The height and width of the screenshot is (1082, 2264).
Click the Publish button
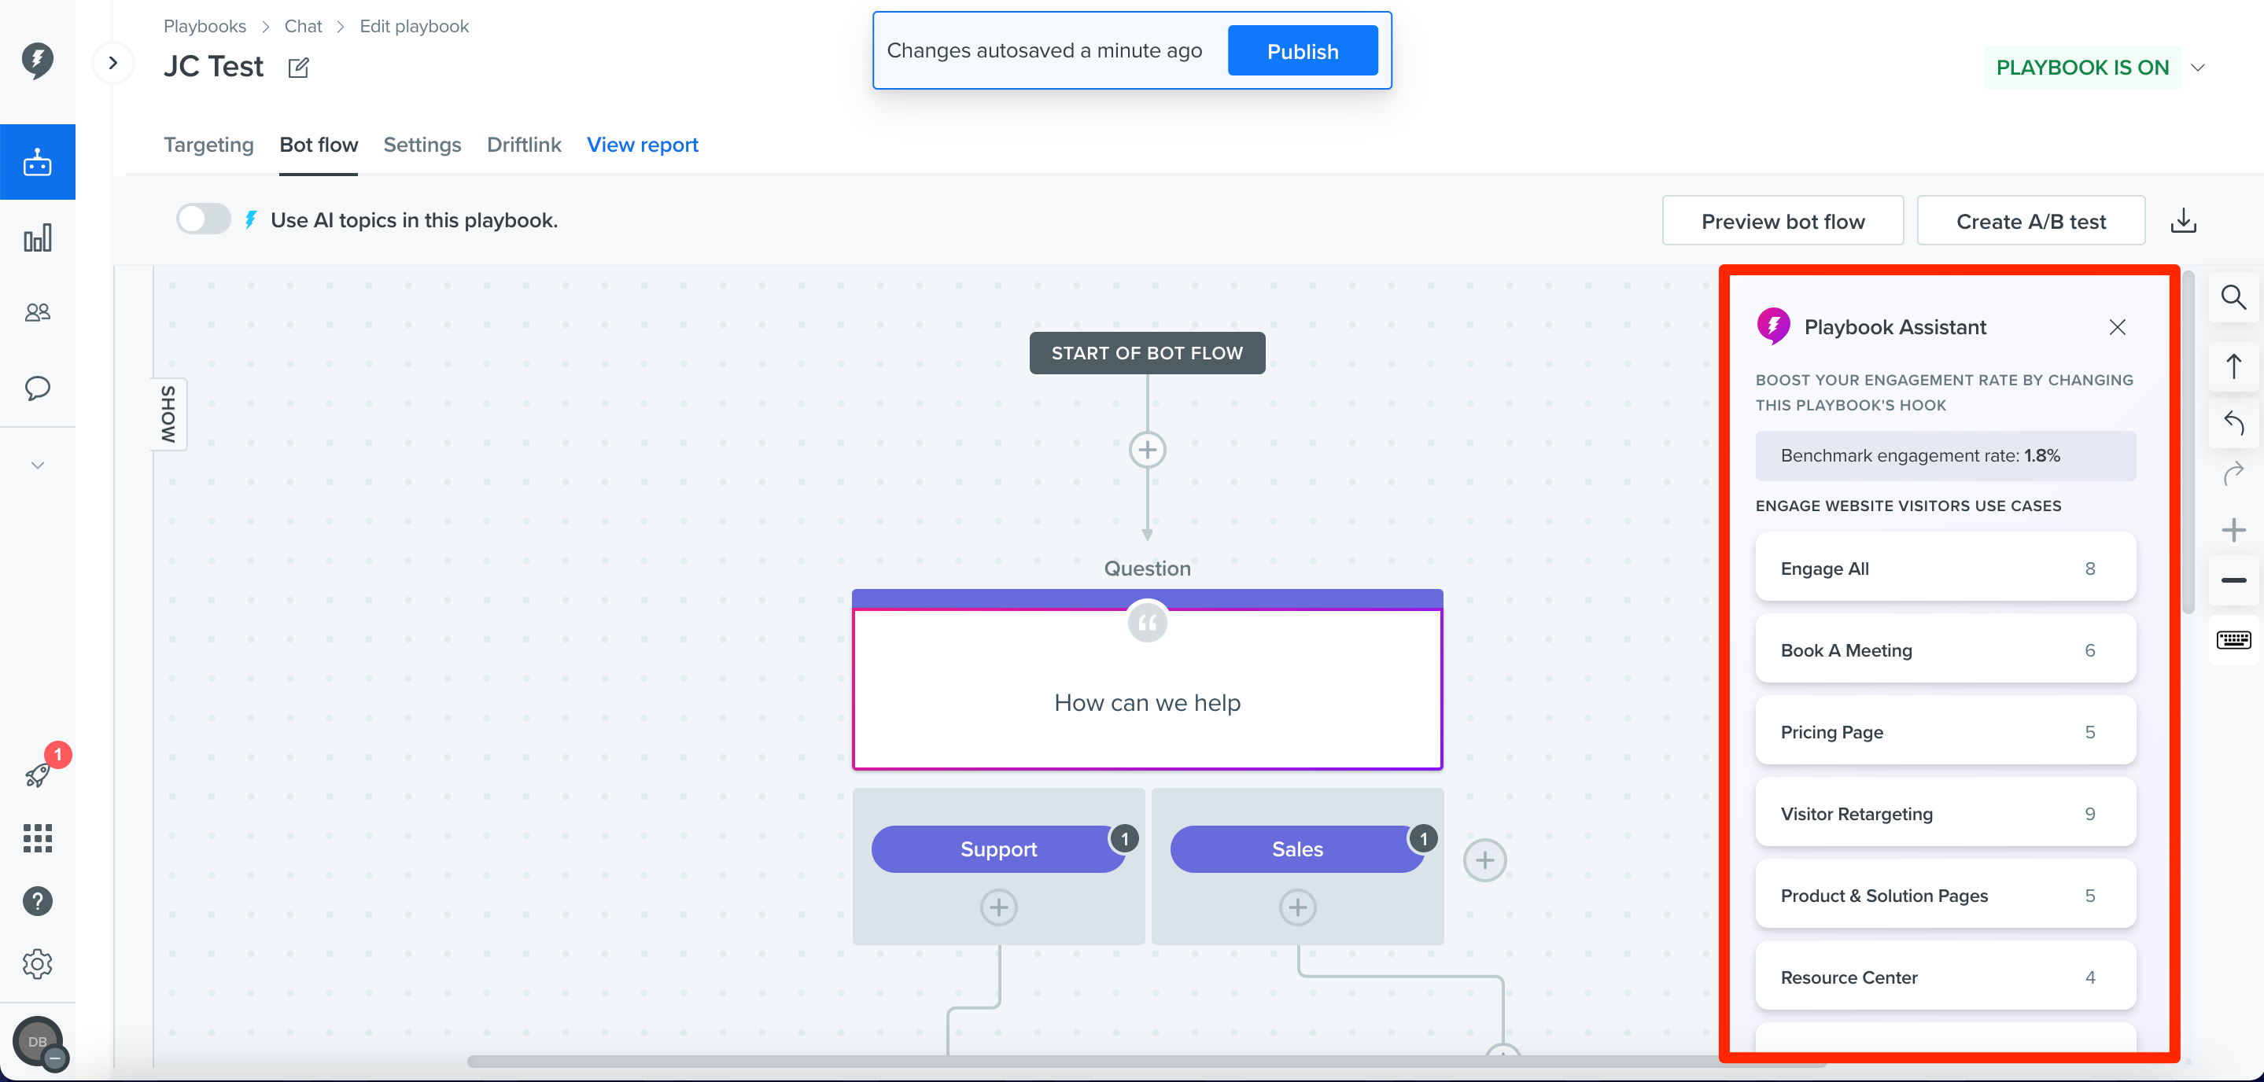click(1303, 51)
